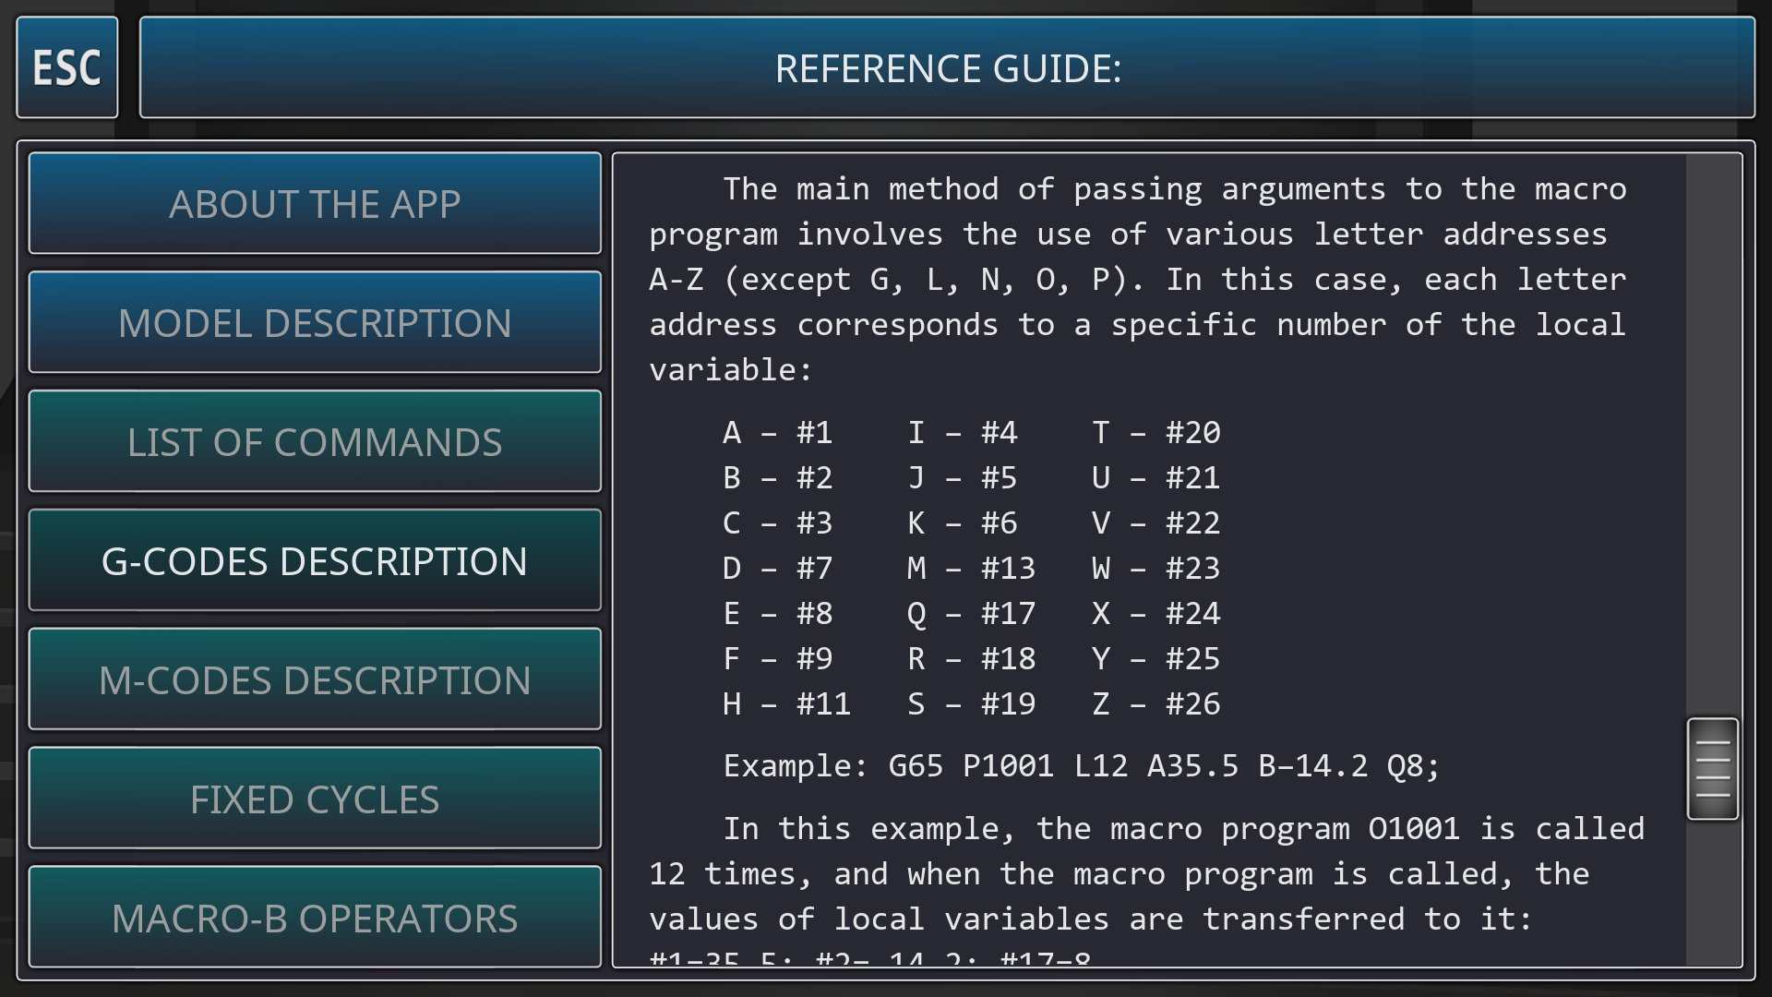
Task: Click the A – #1 table entry
Action: pos(777,432)
